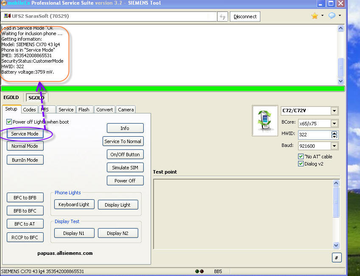
Task: Click the BurnIn Mode button
Action: (x=25, y=160)
